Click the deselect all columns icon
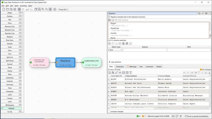The height and width of the screenshot is (119, 212). pyautogui.click(x=113, y=20)
